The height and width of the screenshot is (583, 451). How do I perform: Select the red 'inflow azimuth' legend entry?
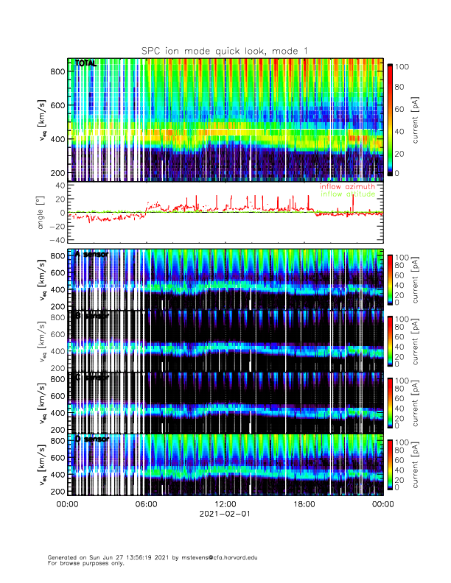(346, 187)
